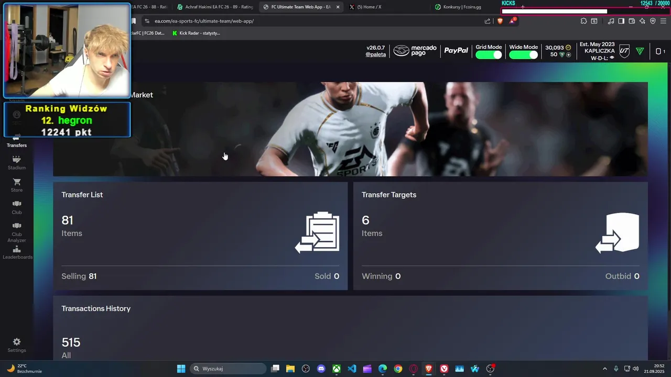This screenshot has height=377, width=671.
Task: Open the browser hamburger menu
Action: [663, 21]
